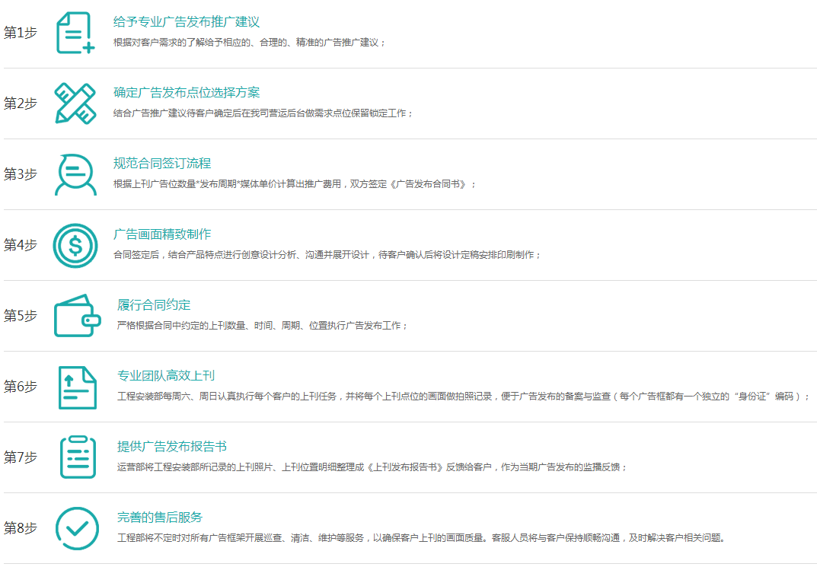This screenshot has height=567, width=817.
Task: Select the 专业团队高效上刊 heading
Action: tap(166, 376)
